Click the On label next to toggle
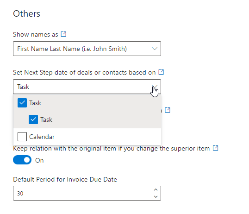The image size is (249, 214). (x=39, y=160)
